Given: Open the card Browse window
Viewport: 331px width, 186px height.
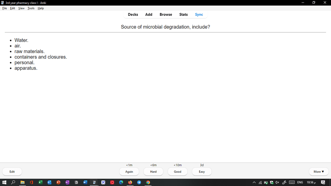Looking at the screenshot, I should tap(166, 15).
